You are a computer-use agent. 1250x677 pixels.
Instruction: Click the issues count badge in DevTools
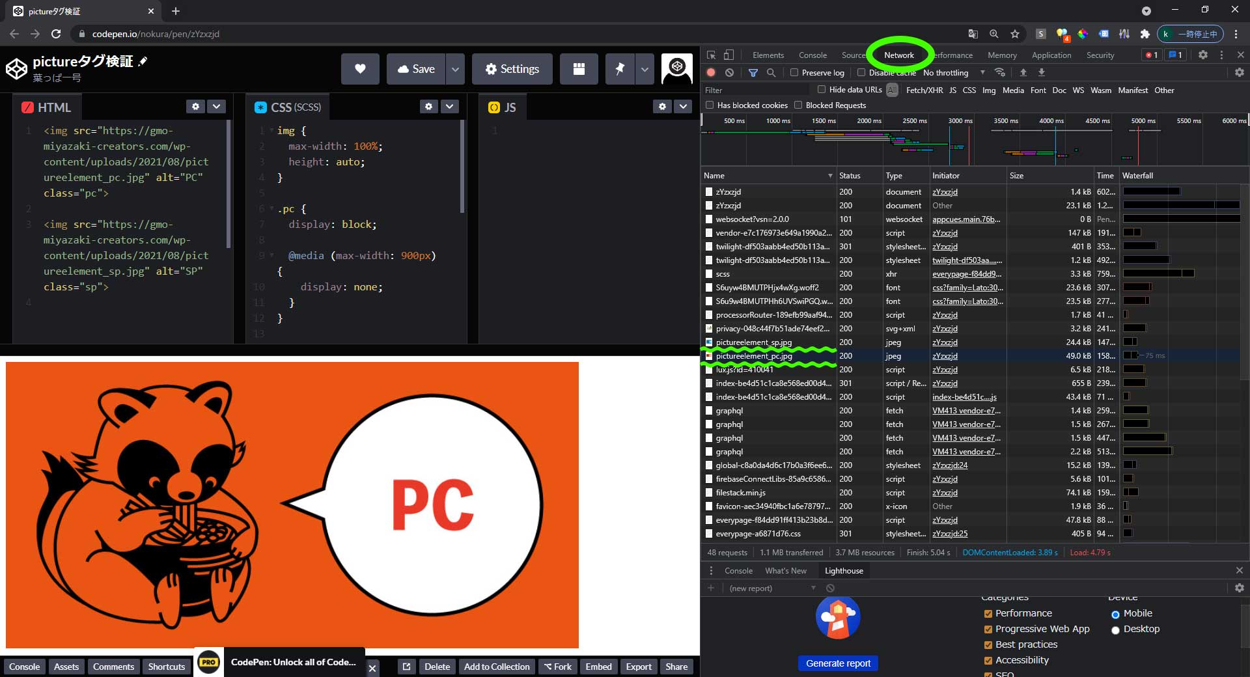pyautogui.click(x=1175, y=55)
